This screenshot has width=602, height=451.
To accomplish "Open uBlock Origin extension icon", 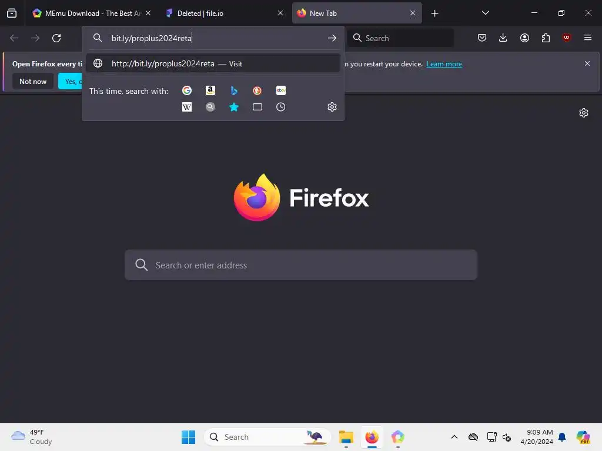I will (566, 38).
